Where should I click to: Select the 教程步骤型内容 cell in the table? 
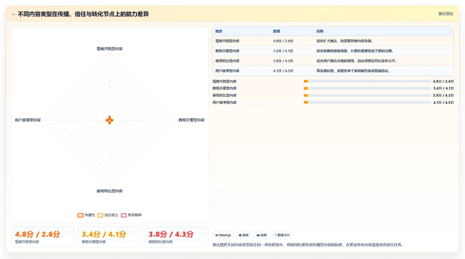point(227,51)
